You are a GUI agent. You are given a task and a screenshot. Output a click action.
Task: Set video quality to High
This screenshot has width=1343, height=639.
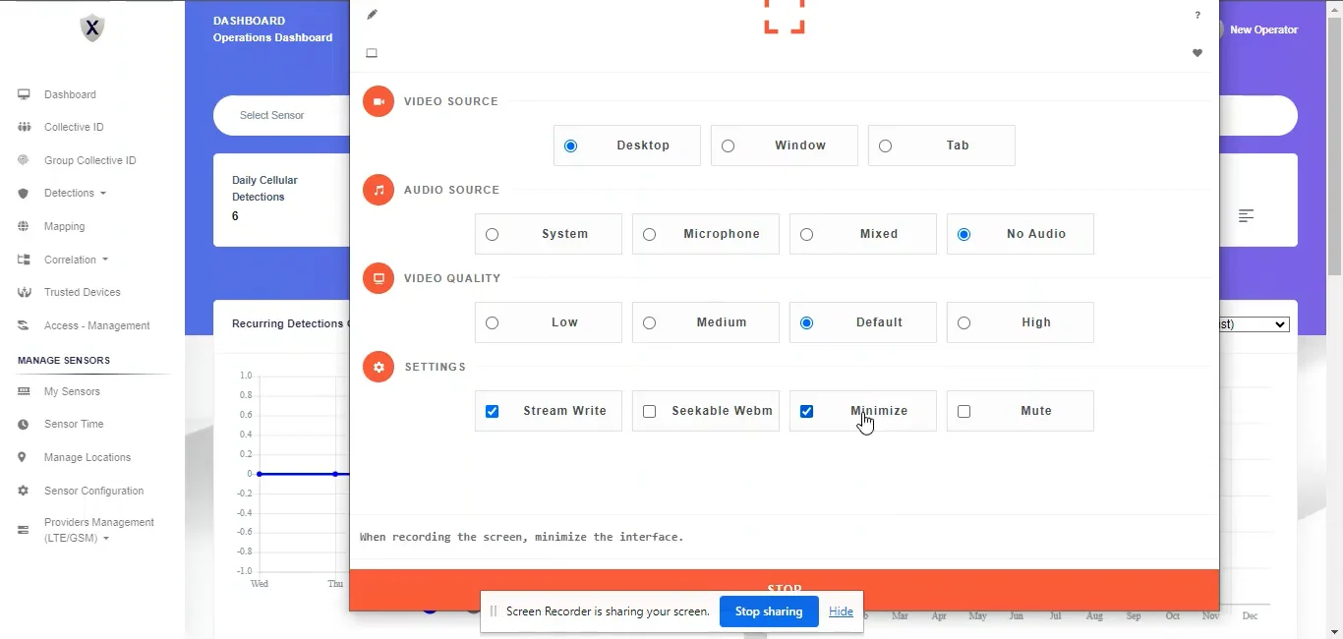(x=1021, y=322)
